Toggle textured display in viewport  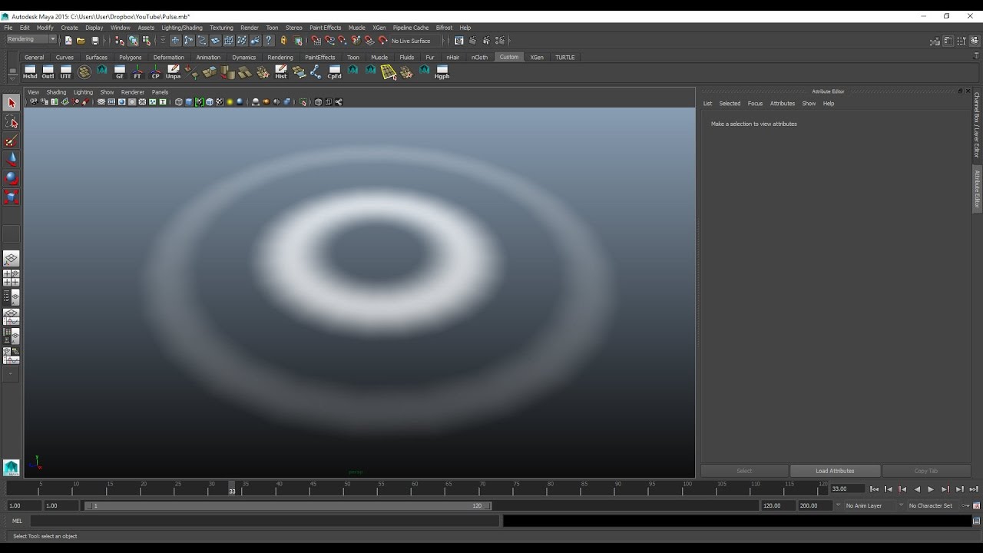tap(220, 102)
